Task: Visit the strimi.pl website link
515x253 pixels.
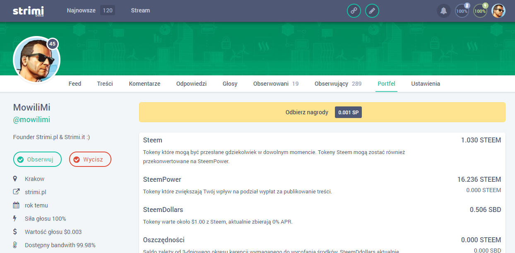Action: click(35, 192)
